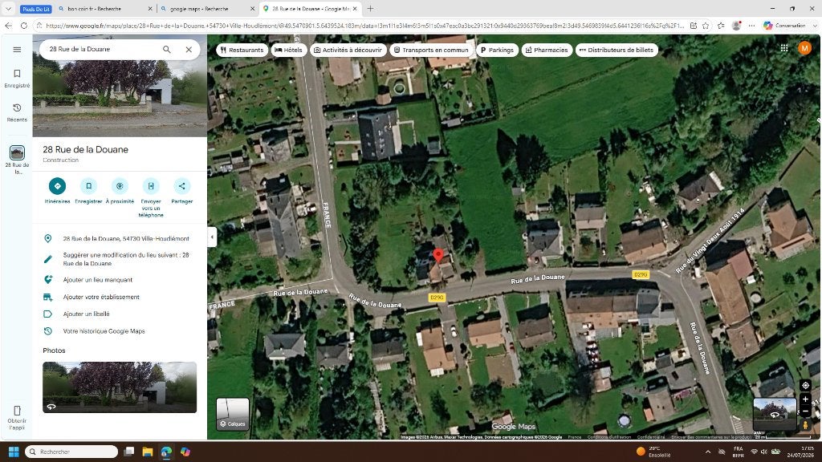Click the Partager share icon
The height and width of the screenshot is (462, 822).
pyautogui.click(x=182, y=186)
